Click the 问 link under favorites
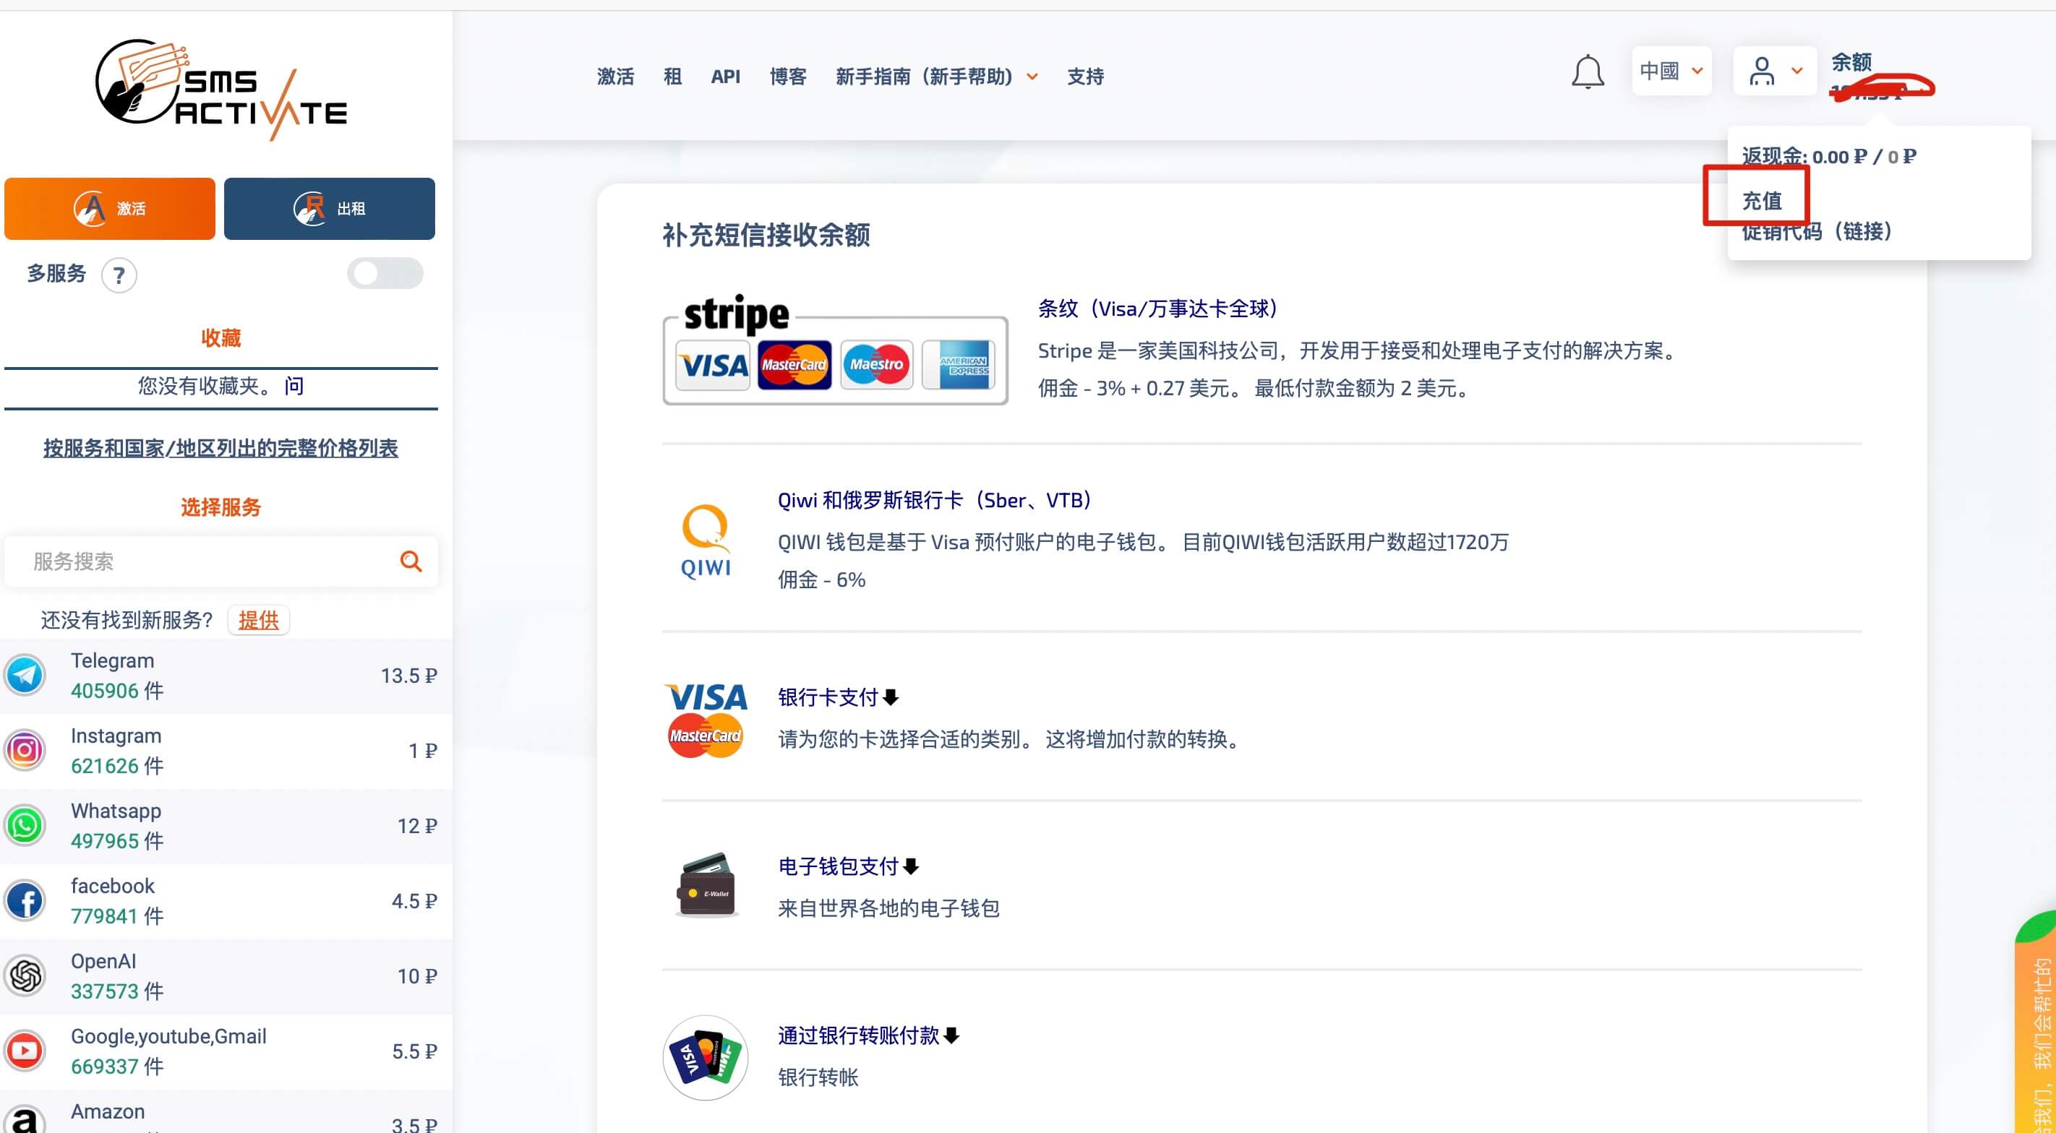The image size is (2056, 1133). coord(294,386)
